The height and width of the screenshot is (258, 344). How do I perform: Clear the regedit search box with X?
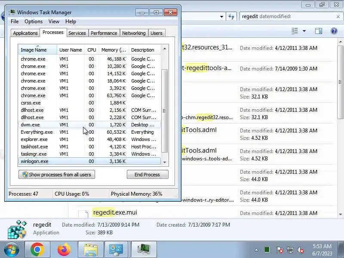point(338,16)
